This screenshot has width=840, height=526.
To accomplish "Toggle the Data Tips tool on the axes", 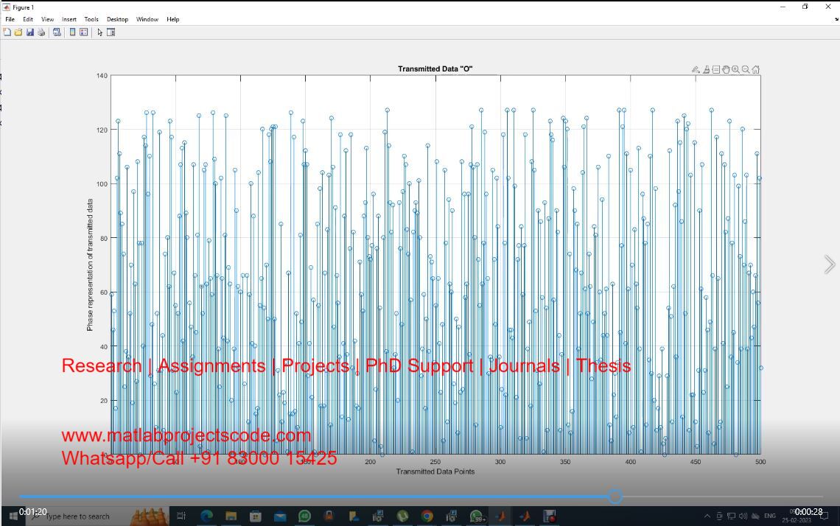I will pyautogui.click(x=716, y=69).
